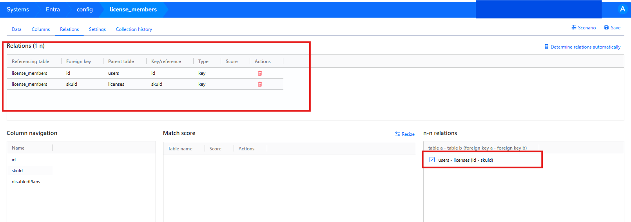
Task: Click foreign key 'id' cell in users row
Action: pos(68,73)
